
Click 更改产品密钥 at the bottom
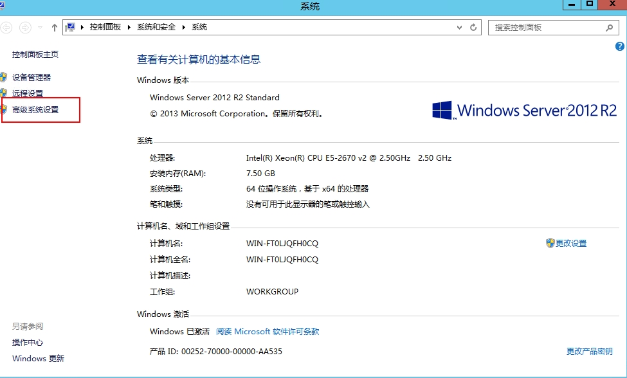tap(588, 351)
